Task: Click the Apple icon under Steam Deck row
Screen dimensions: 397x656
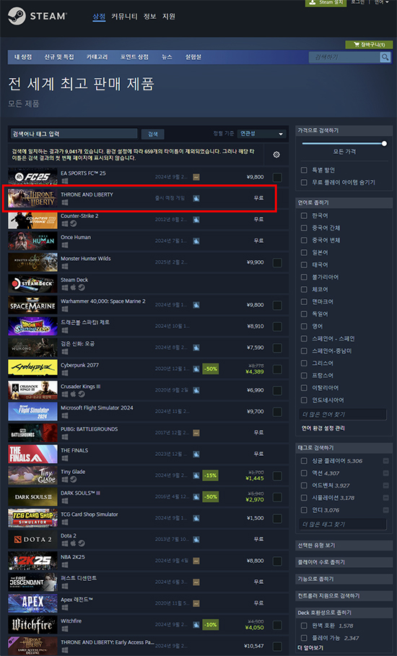Action: click(x=73, y=288)
